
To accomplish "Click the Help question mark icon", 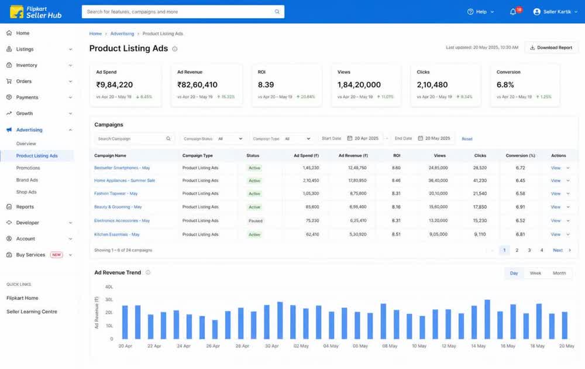I will click(470, 12).
